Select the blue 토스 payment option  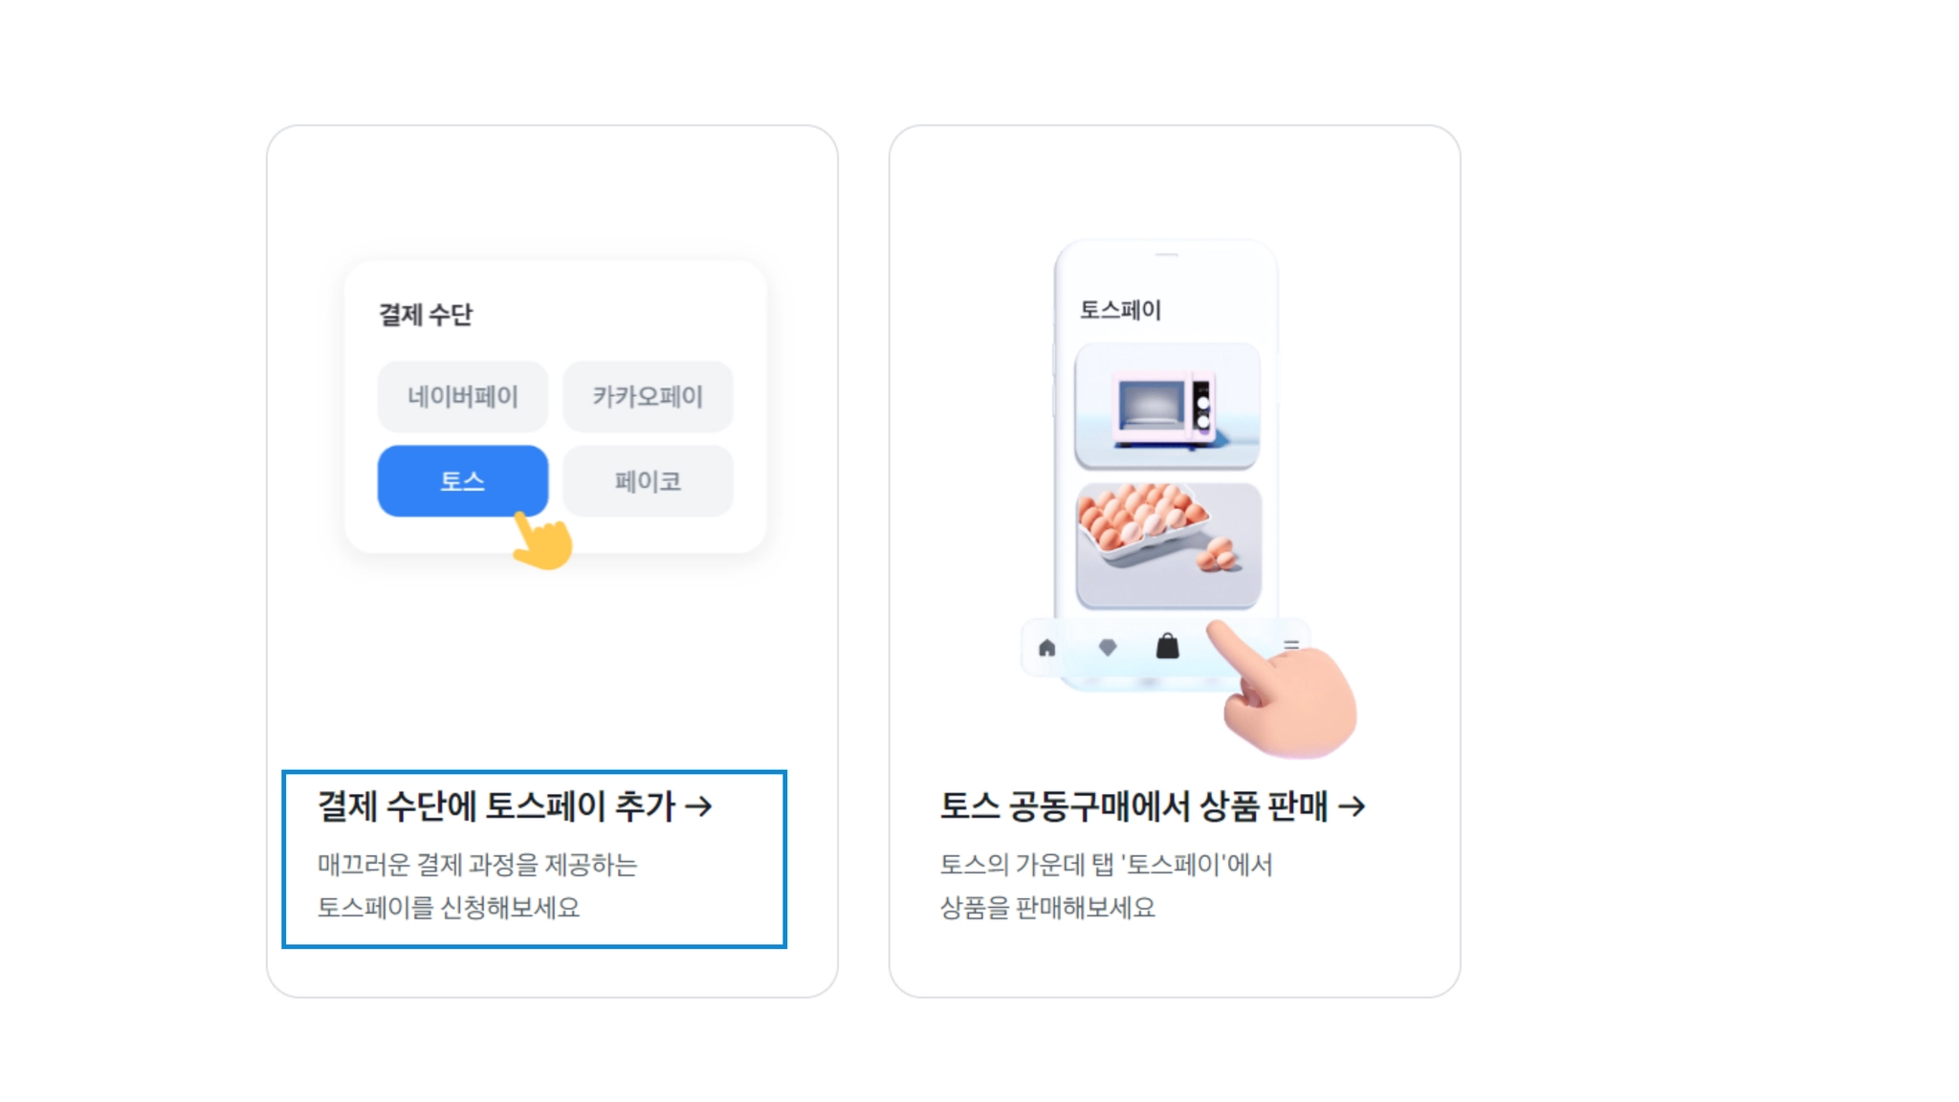[463, 481]
